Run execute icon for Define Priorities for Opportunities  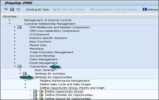(x=41, y=95)
